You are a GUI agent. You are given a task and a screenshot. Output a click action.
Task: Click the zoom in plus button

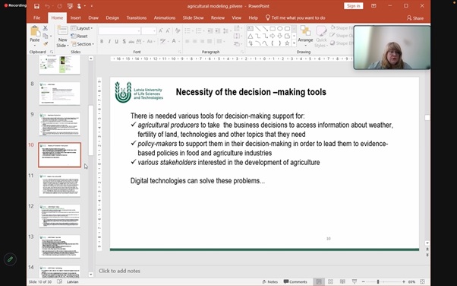pyautogui.click(x=404, y=281)
